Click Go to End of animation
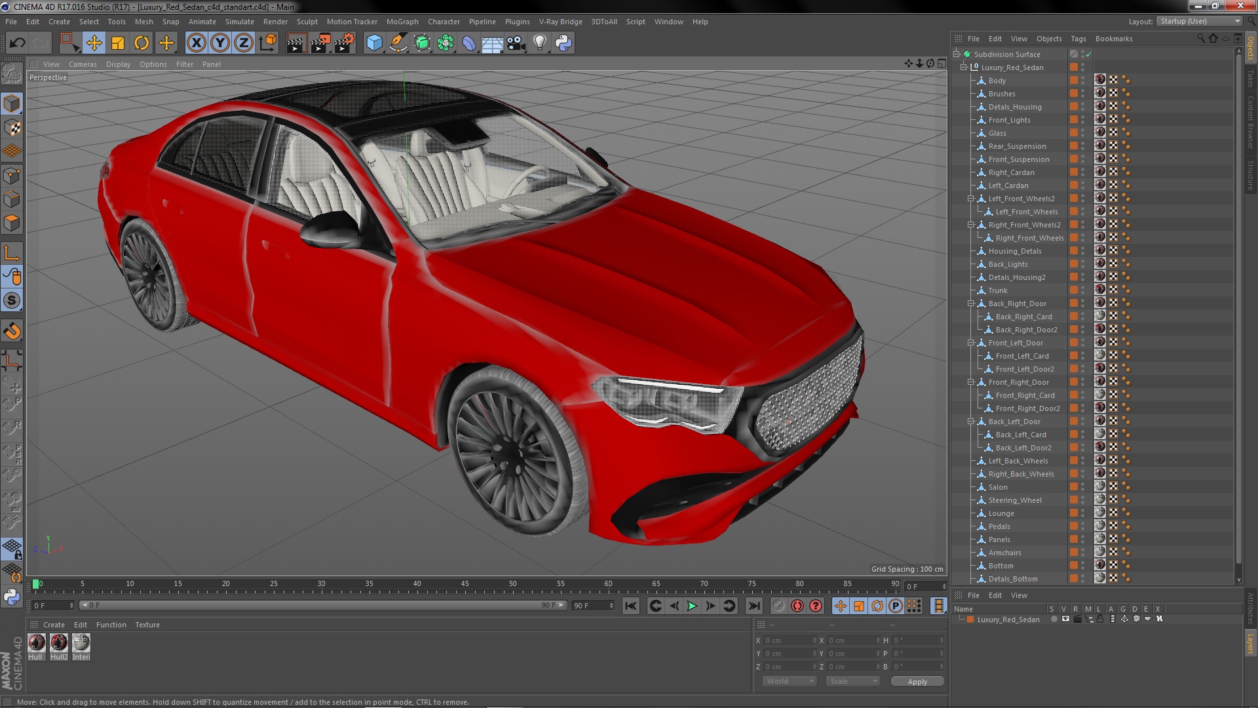1258x708 pixels. pyautogui.click(x=754, y=606)
